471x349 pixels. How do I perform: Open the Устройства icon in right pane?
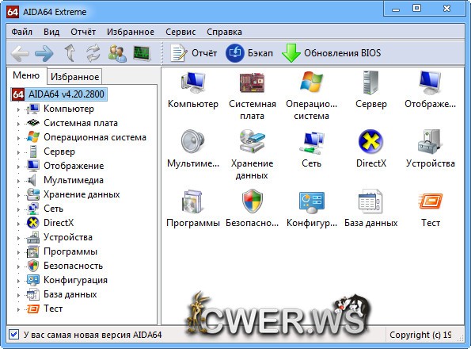tap(430, 141)
